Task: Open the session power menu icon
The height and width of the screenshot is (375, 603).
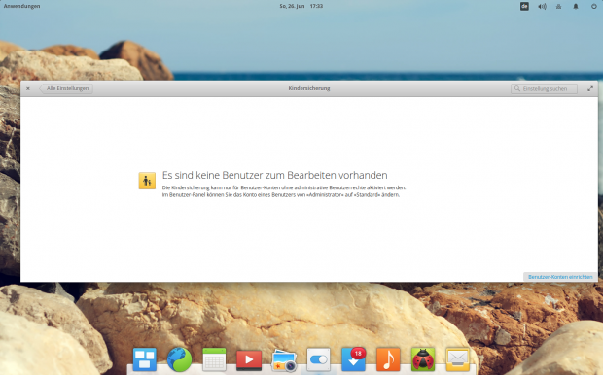Action: coord(594,6)
